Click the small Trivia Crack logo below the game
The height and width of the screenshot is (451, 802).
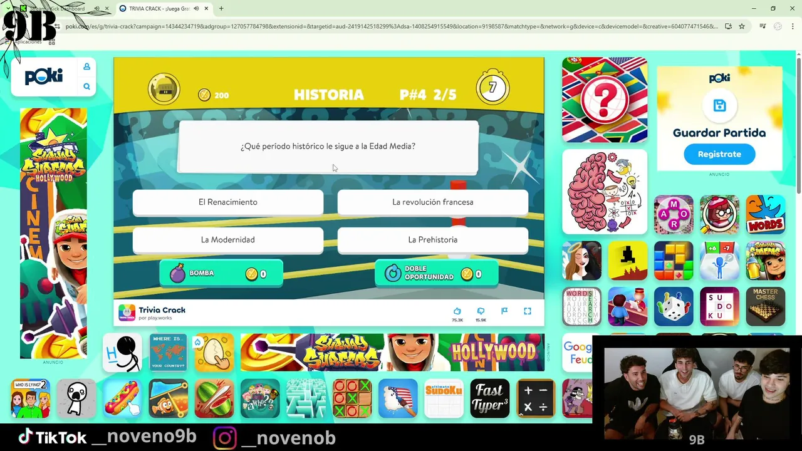pos(127,313)
